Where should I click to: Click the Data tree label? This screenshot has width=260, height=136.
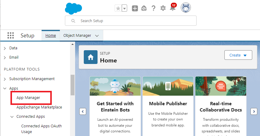[x=13, y=48]
